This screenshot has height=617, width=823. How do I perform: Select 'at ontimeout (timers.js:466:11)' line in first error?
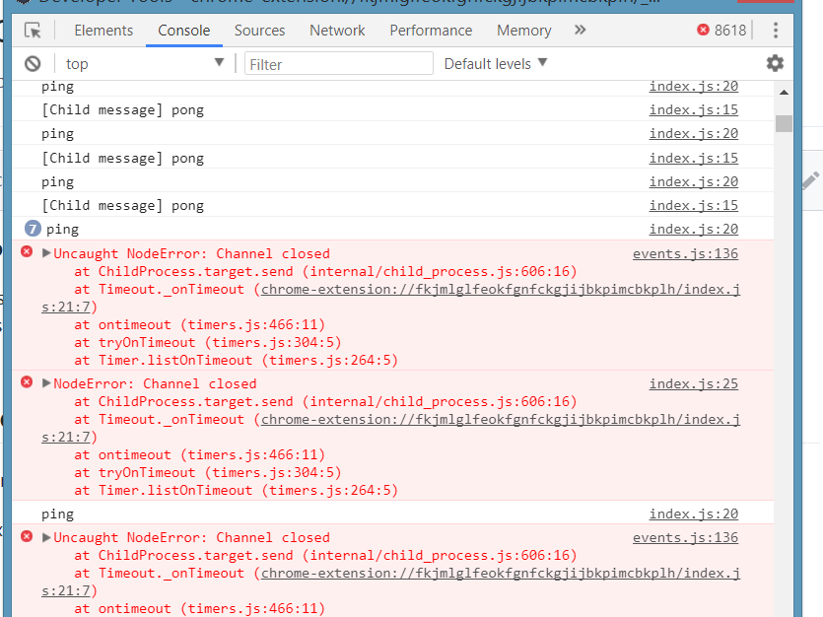tap(199, 325)
